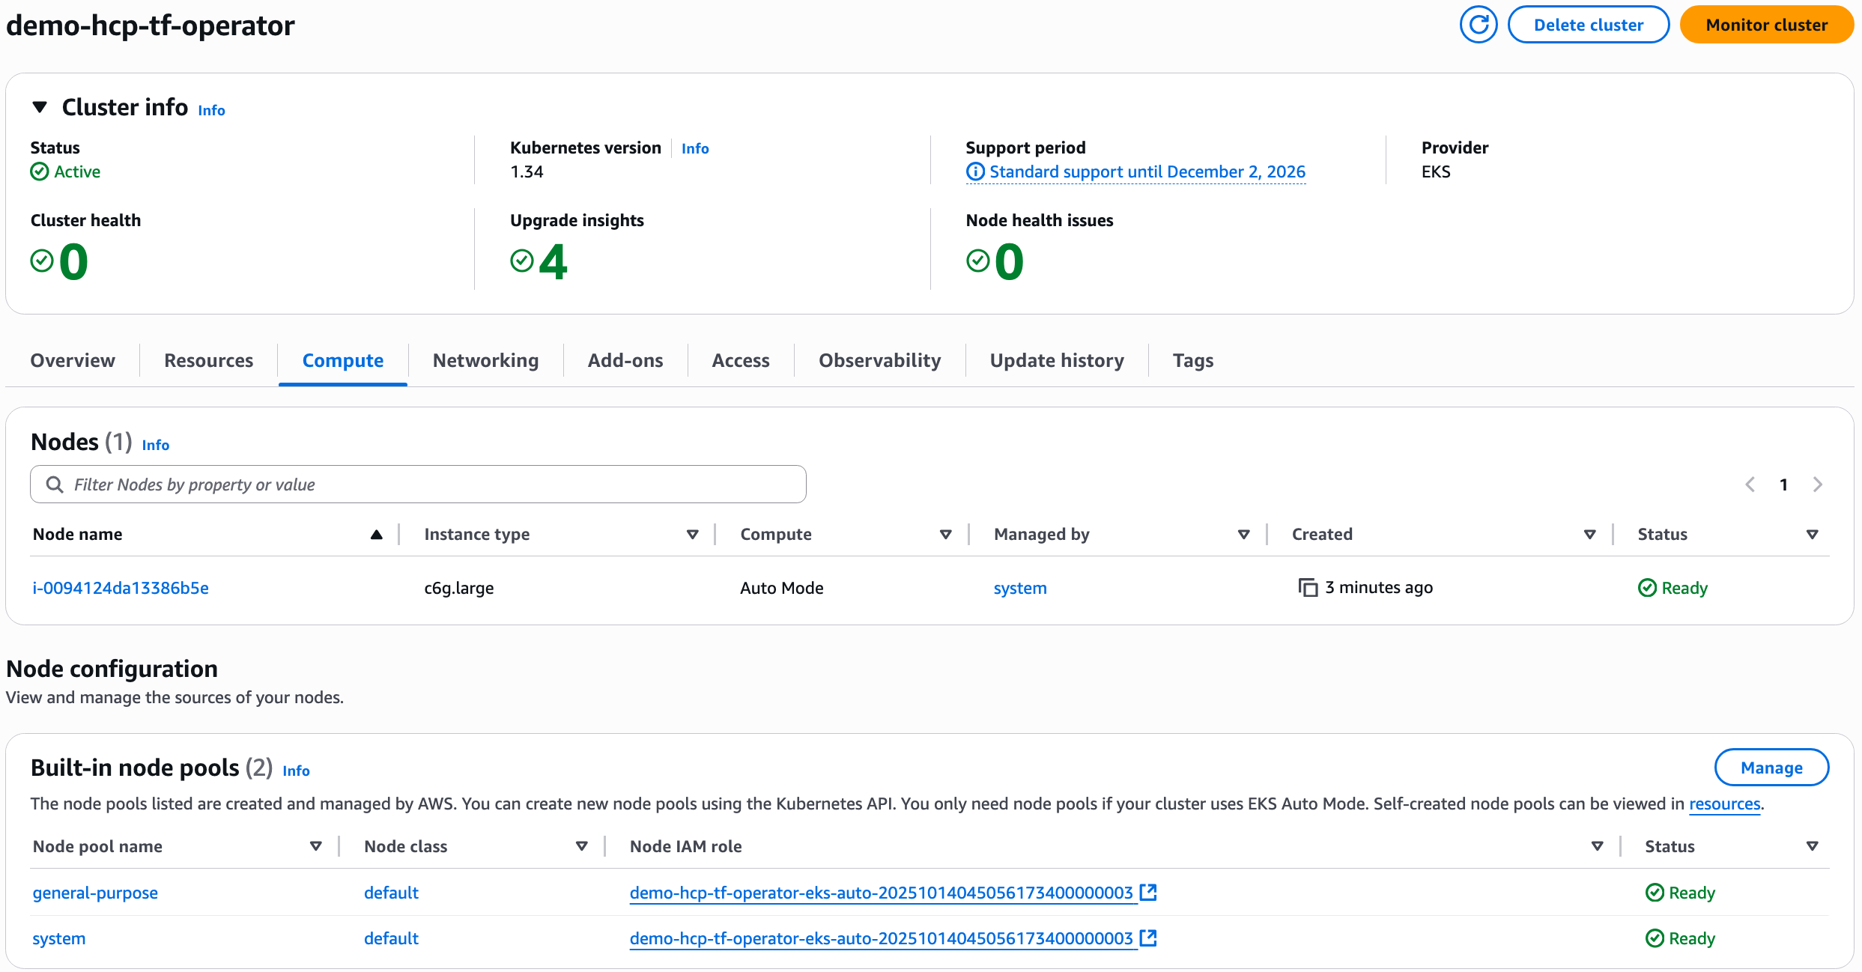
Task: Sort nodes by Created column arrow
Action: (1589, 534)
